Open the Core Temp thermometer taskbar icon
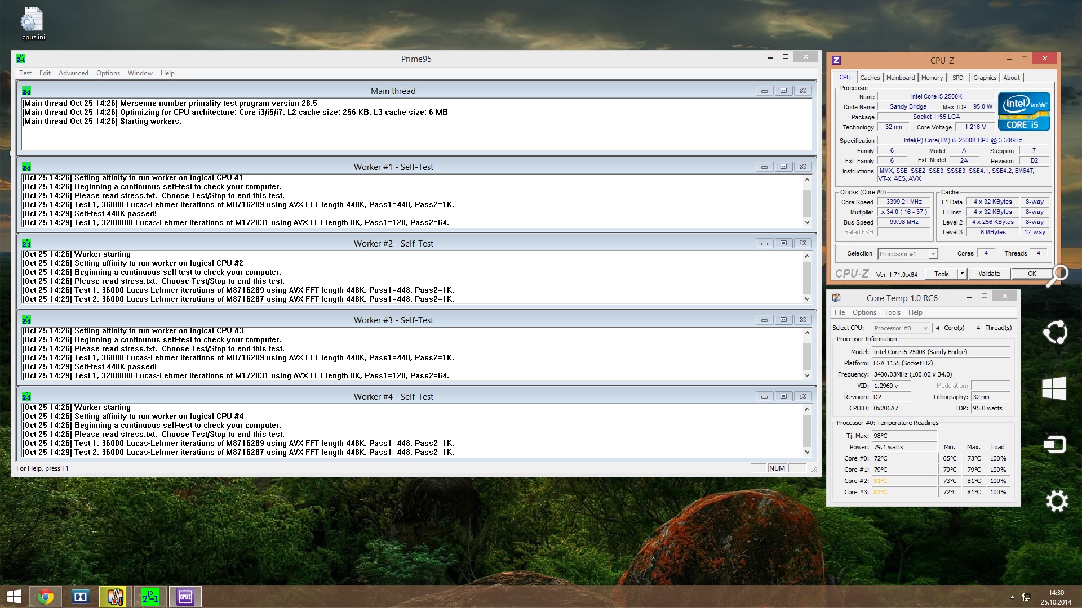The width and height of the screenshot is (1082, 608). pyautogui.click(x=115, y=597)
